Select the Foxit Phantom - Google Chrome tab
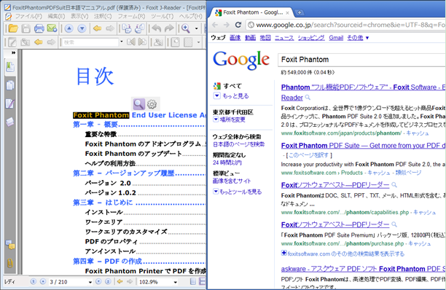446x290 pixels. [x=252, y=12]
